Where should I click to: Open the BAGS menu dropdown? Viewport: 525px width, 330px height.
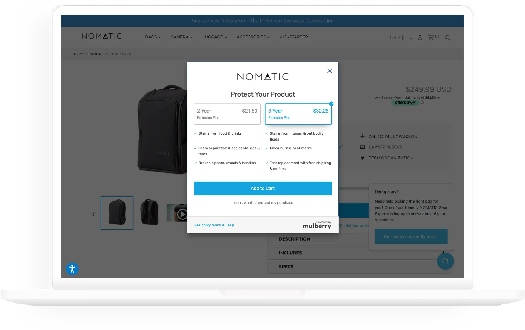click(153, 37)
